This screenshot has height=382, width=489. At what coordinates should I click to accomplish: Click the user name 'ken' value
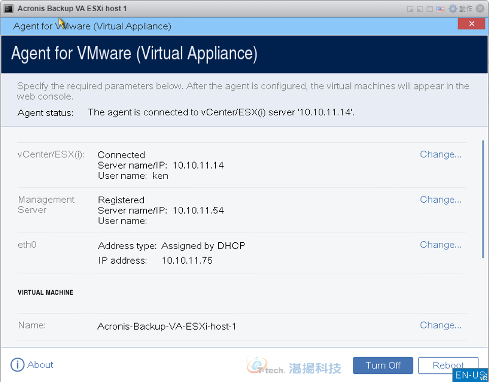(160, 176)
